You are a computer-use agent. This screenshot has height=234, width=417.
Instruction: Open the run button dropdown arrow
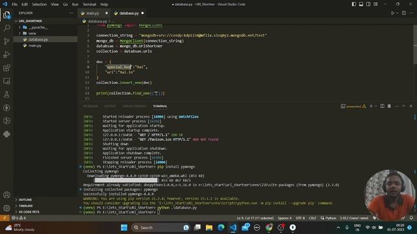397,13
